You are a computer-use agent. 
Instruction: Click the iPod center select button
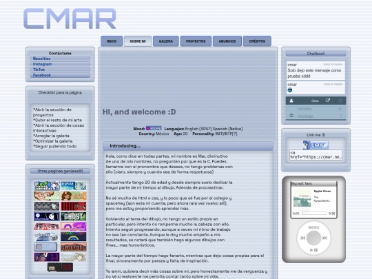click(x=313, y=238)
